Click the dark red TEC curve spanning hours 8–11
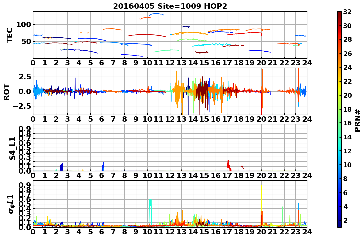 (x=147, y=35)
